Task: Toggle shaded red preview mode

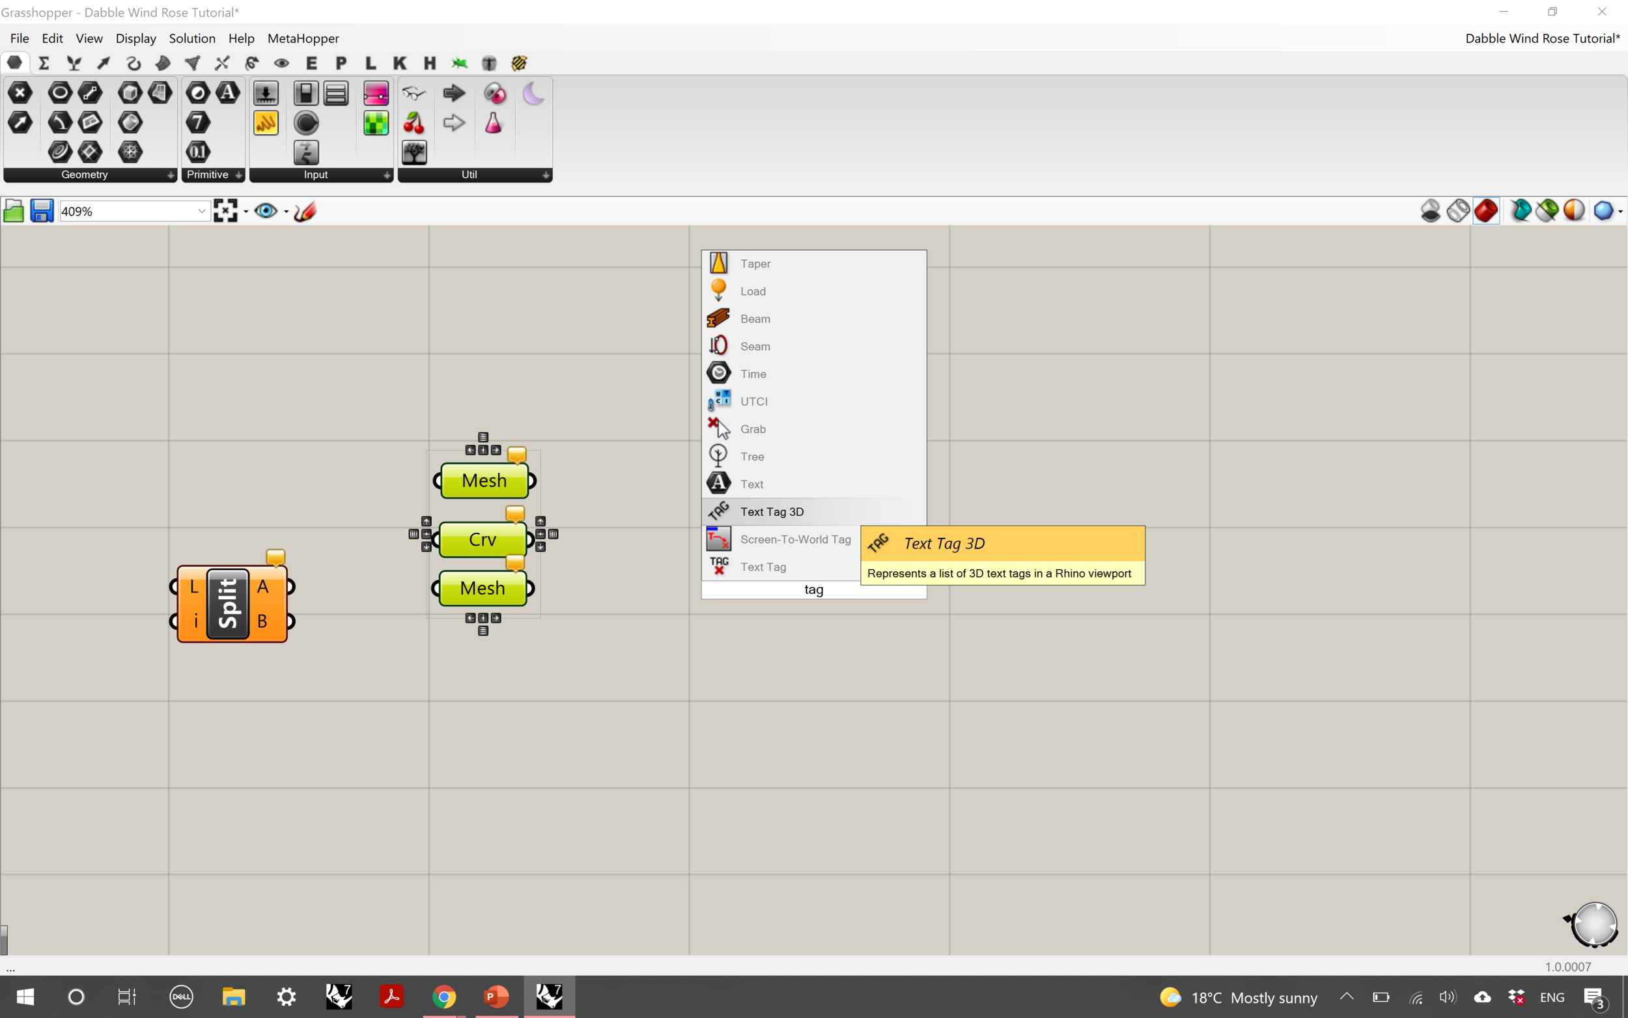Action: tap(1486, 211)
